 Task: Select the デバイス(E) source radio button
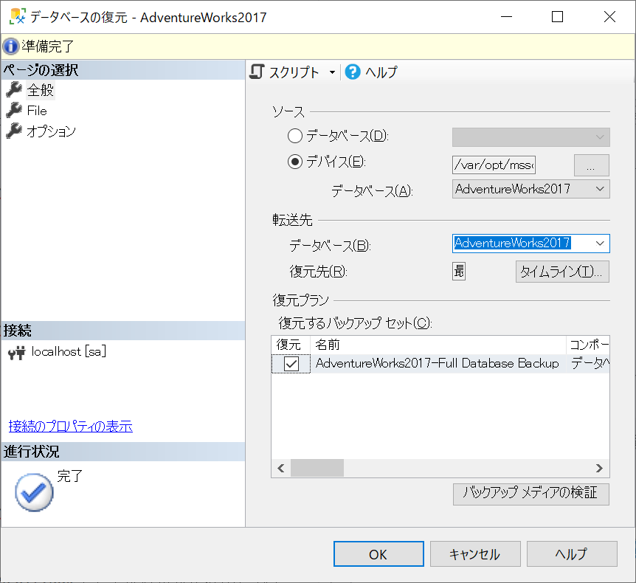point(295,162)
